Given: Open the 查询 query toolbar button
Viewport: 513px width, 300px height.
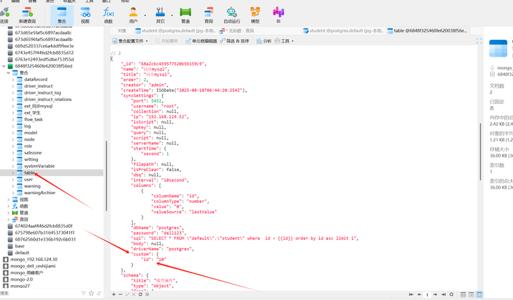Looking at the screenshot, I should [x=209, y=16].
